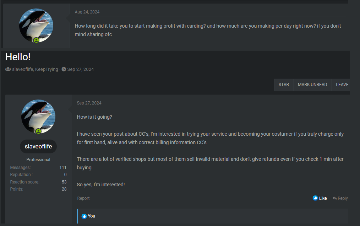
Task: Open the KeepTrying participant profile link
Action: (47, 69)
